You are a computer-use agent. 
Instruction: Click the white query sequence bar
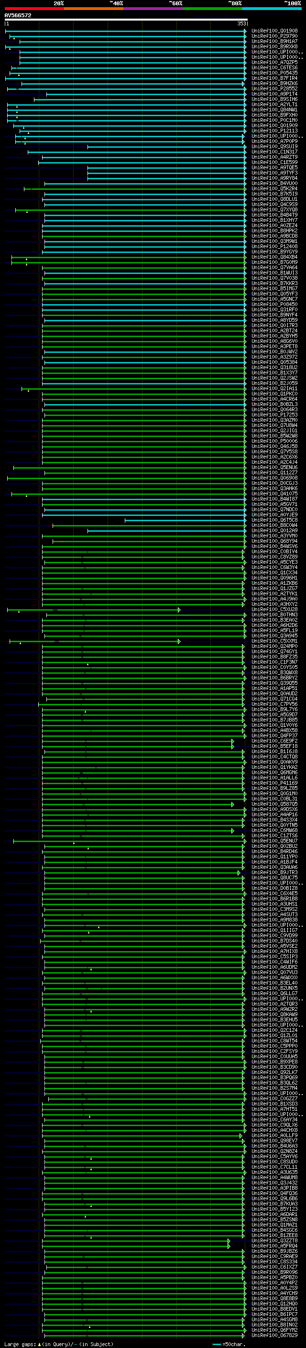[x=126, y=19]
